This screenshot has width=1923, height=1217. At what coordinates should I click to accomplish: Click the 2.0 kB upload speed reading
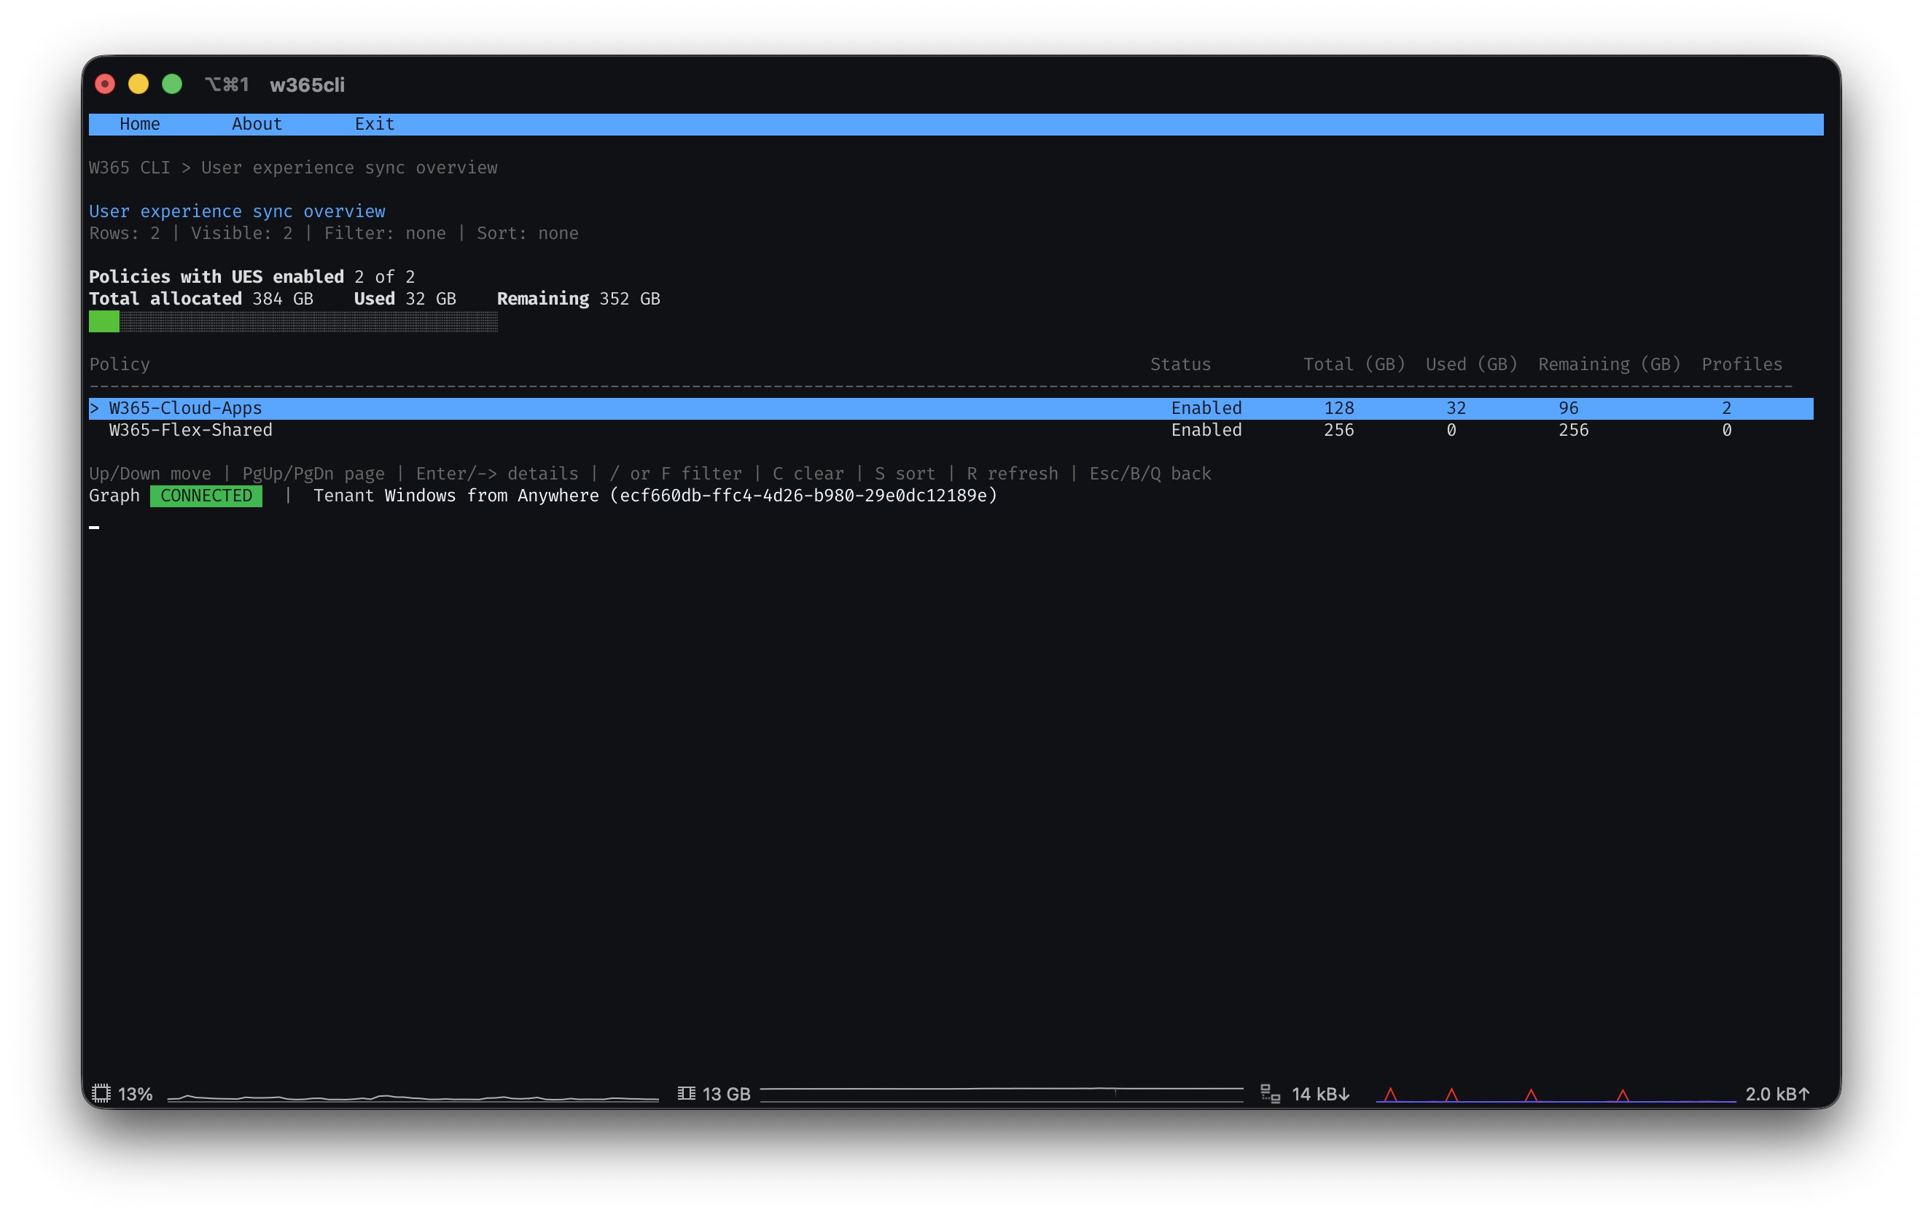click(1777, 1094)
